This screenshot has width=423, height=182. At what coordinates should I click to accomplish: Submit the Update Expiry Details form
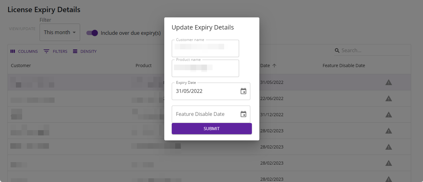point(212,129)
